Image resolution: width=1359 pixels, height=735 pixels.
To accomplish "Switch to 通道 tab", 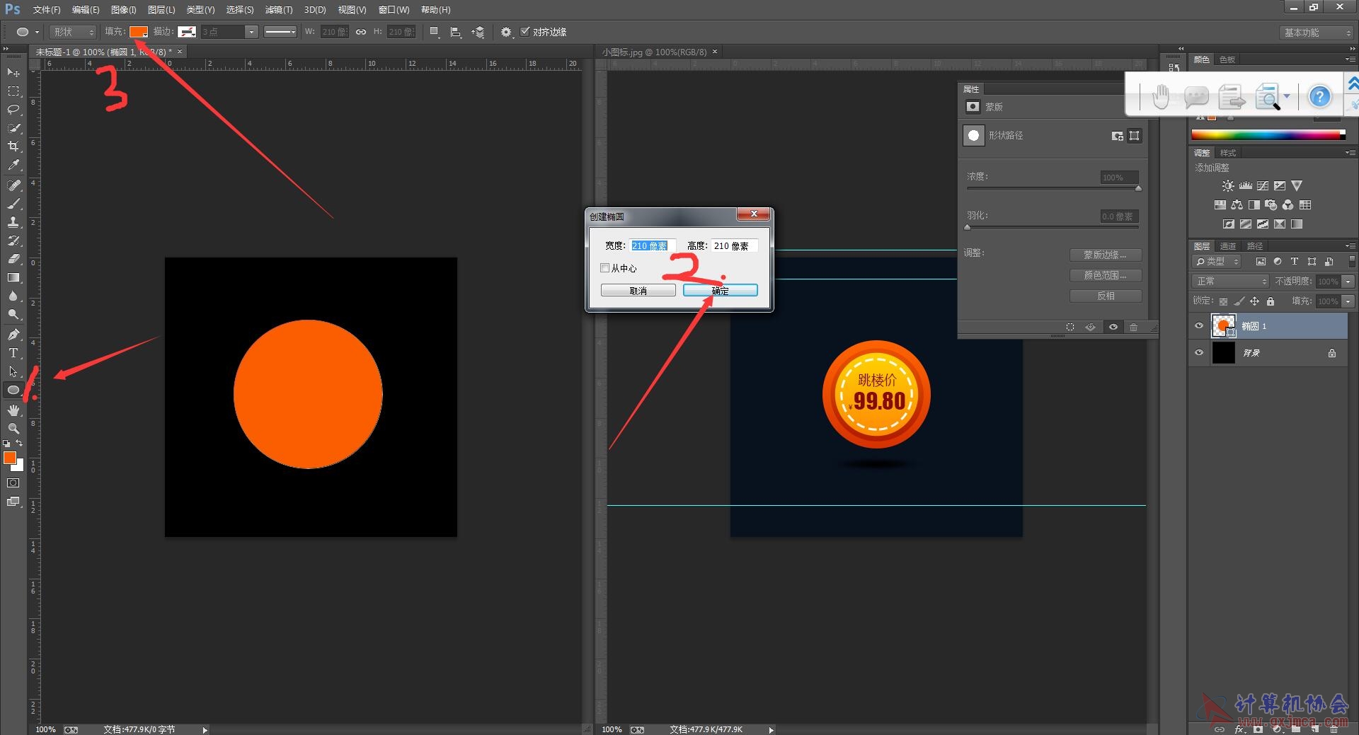I will click(x=1228, y=246).
